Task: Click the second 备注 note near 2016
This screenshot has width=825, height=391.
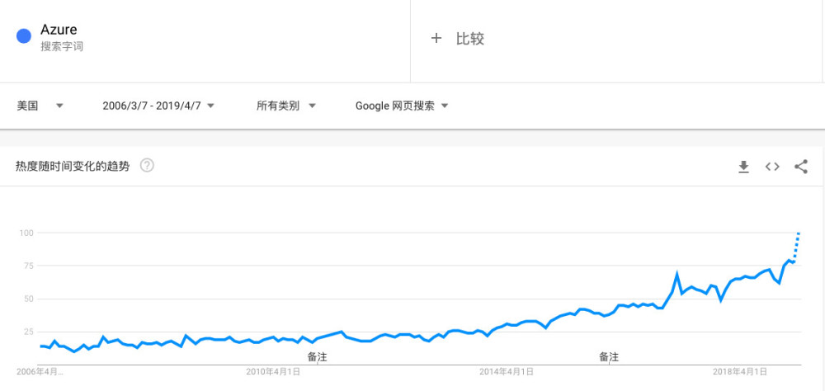Action: [609, 357]
